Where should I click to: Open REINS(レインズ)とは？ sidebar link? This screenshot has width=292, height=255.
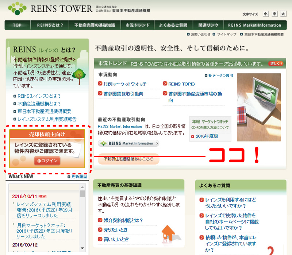click(39, 96)
